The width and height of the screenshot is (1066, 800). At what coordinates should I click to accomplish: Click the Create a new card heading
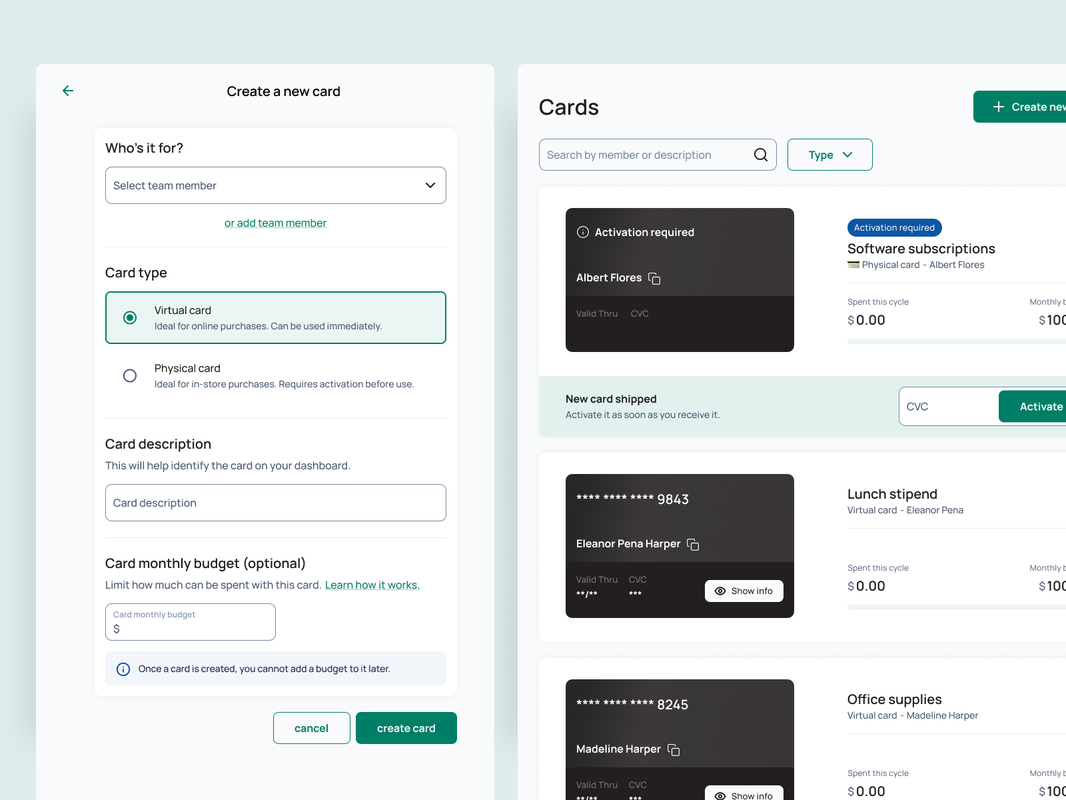pos(283,91)
